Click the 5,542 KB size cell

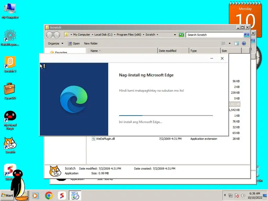click(x=234, y=110)
